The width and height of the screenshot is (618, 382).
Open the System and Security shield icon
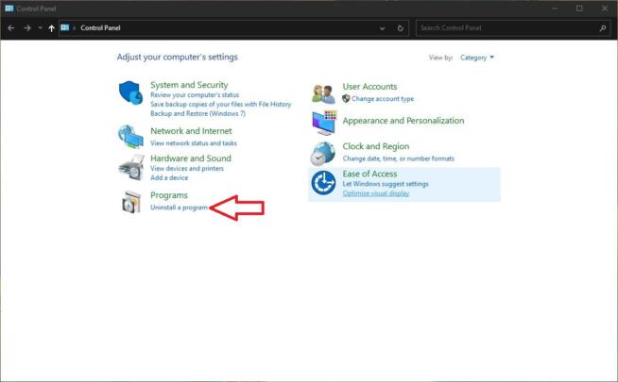click(130, 92)
